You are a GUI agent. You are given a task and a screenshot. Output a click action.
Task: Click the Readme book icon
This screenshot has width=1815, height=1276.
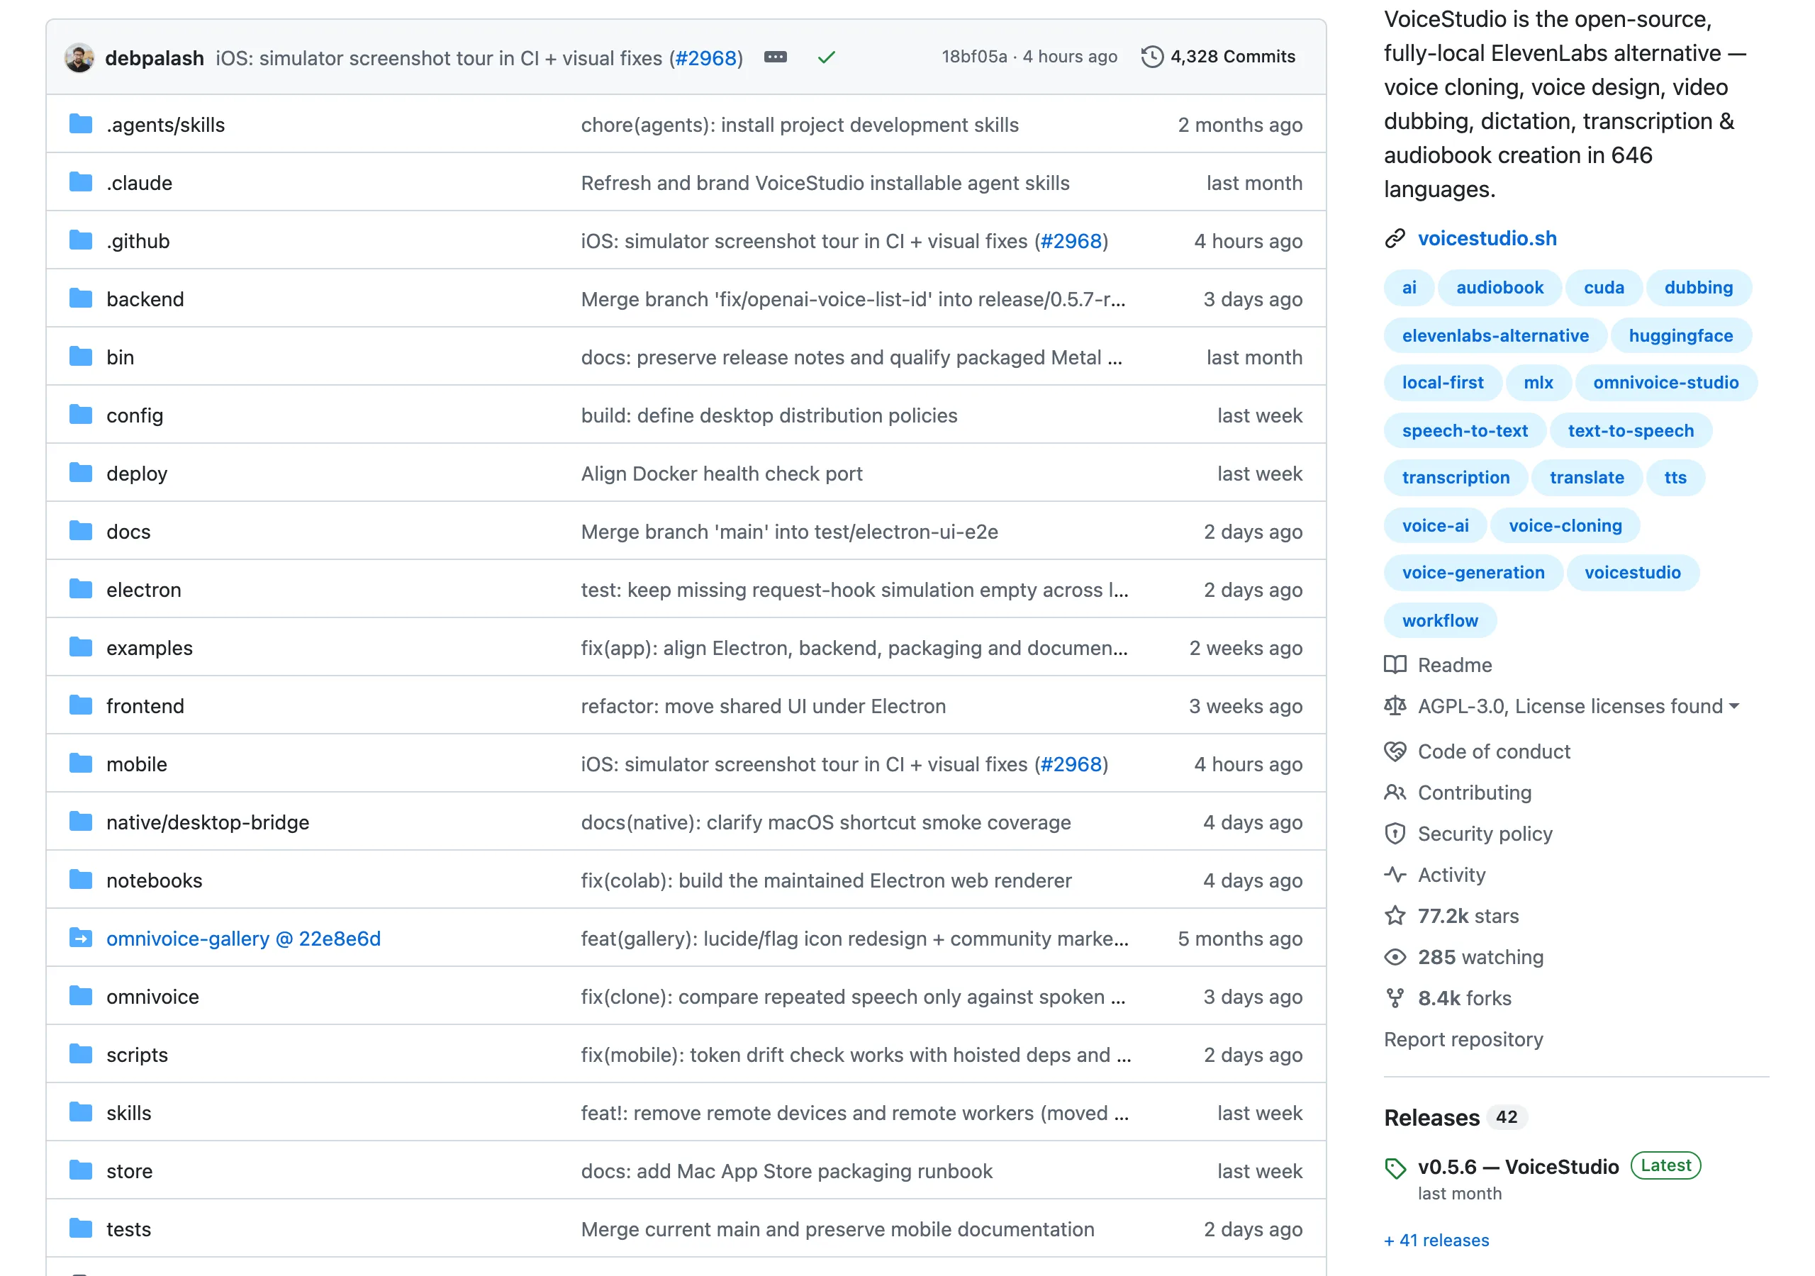1395,665
